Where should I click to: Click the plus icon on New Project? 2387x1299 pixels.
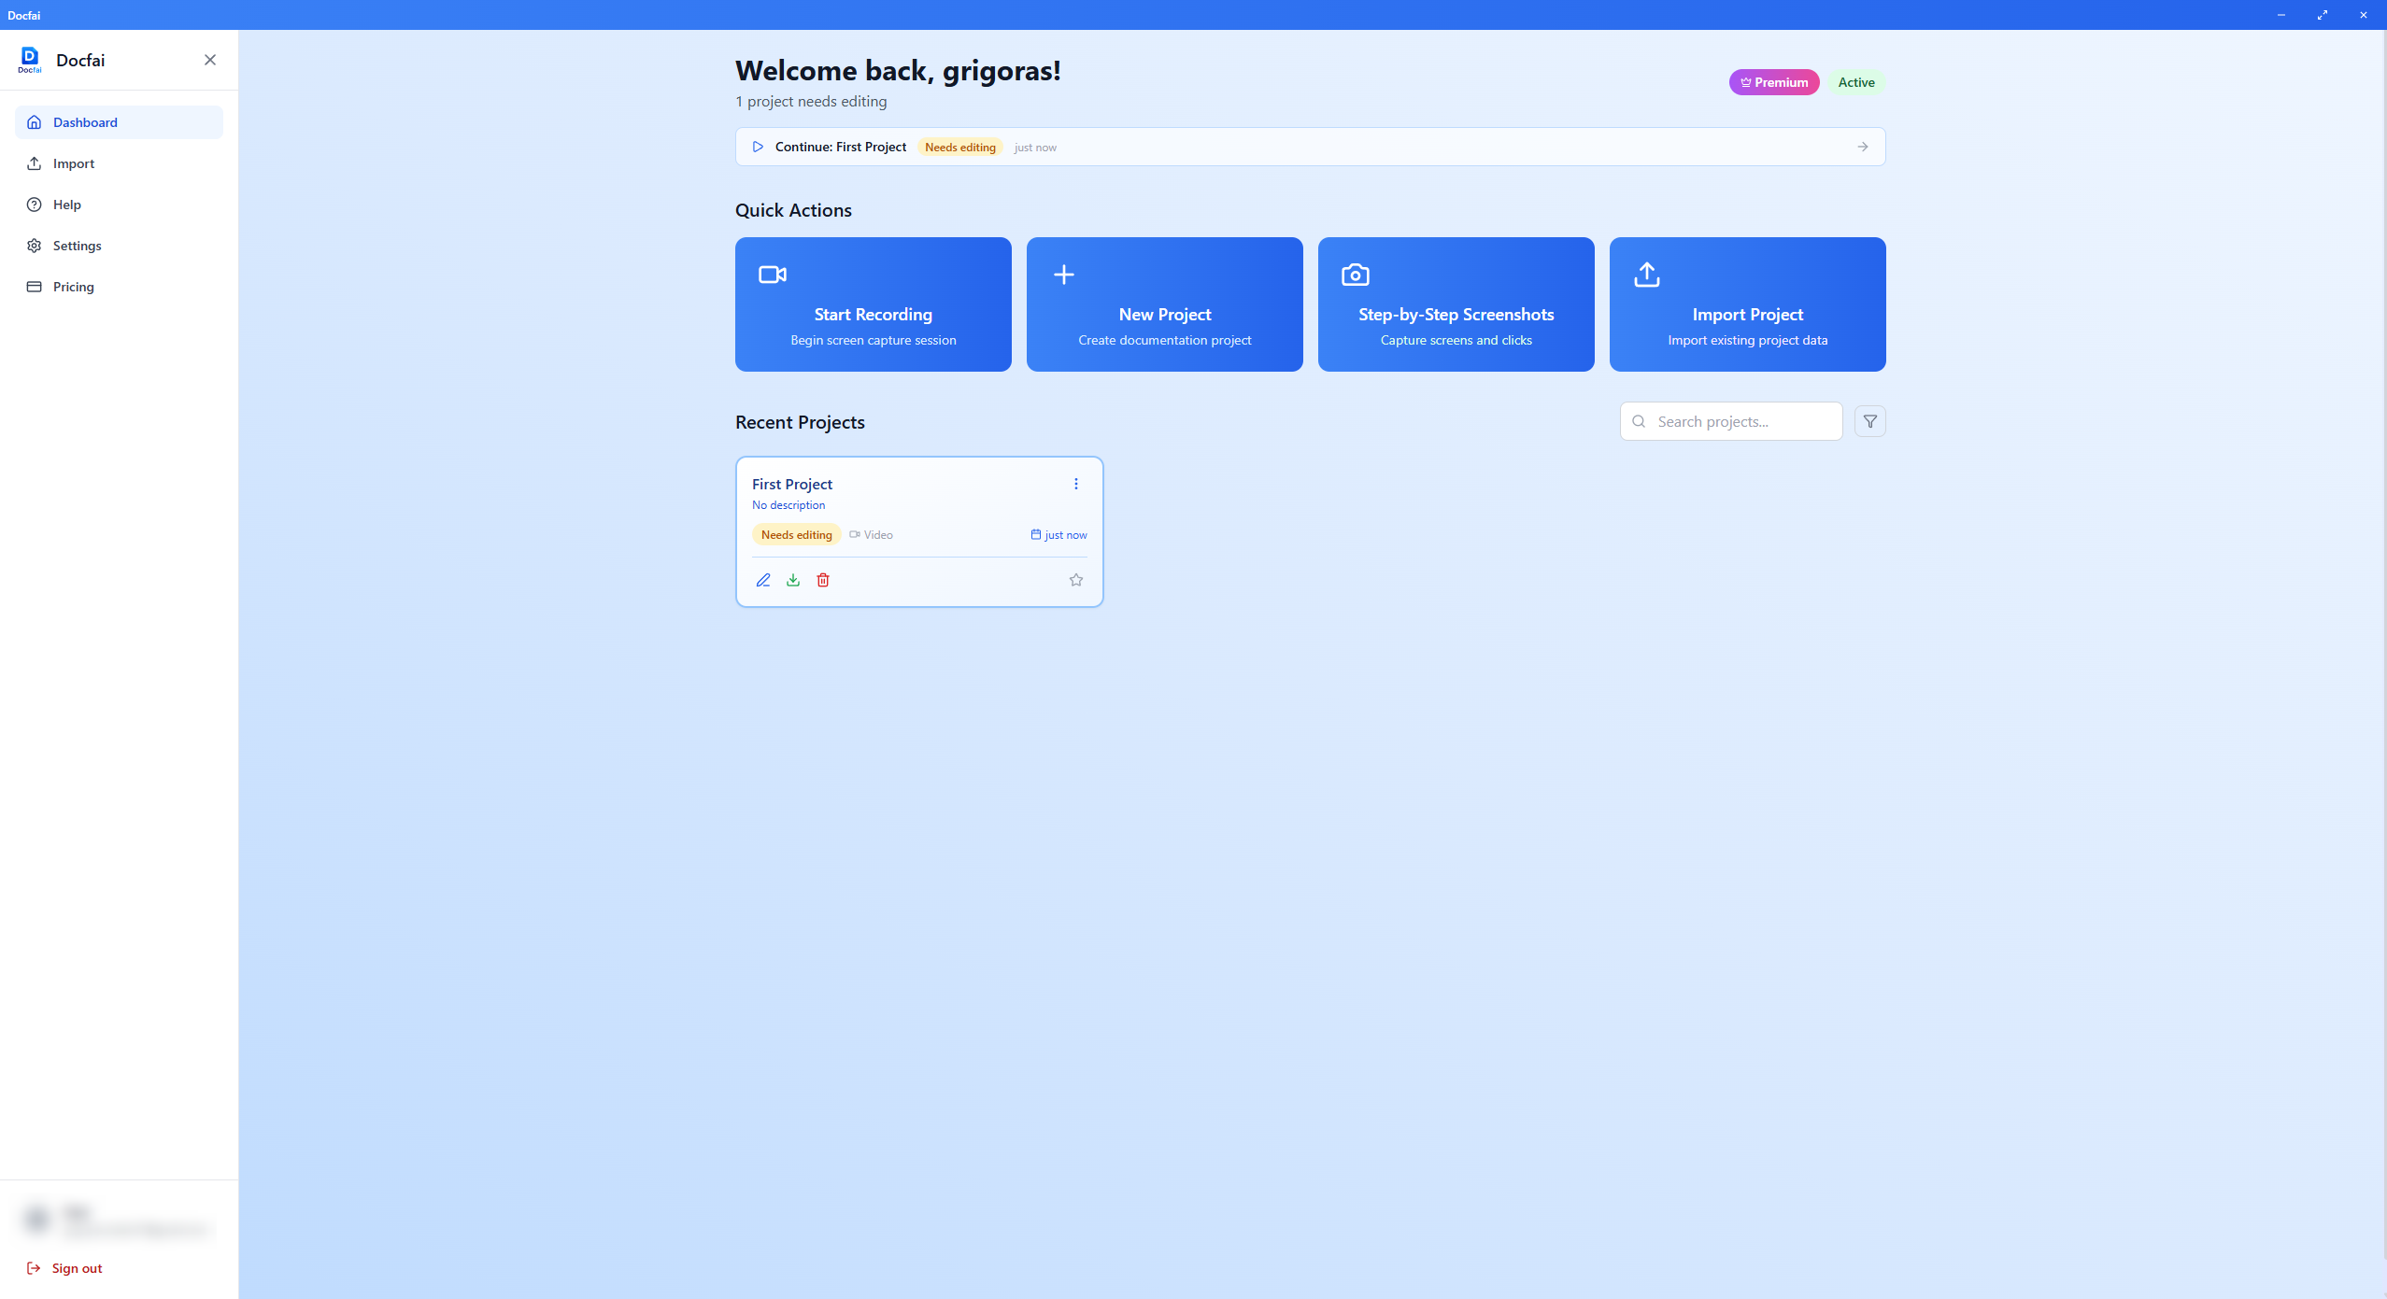coord(1064,275)
